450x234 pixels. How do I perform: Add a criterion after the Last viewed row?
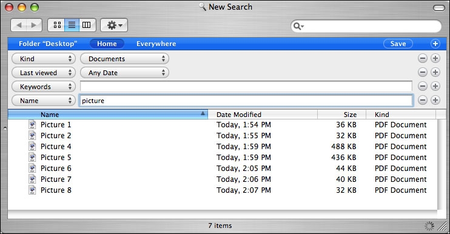tap(435, 72)
